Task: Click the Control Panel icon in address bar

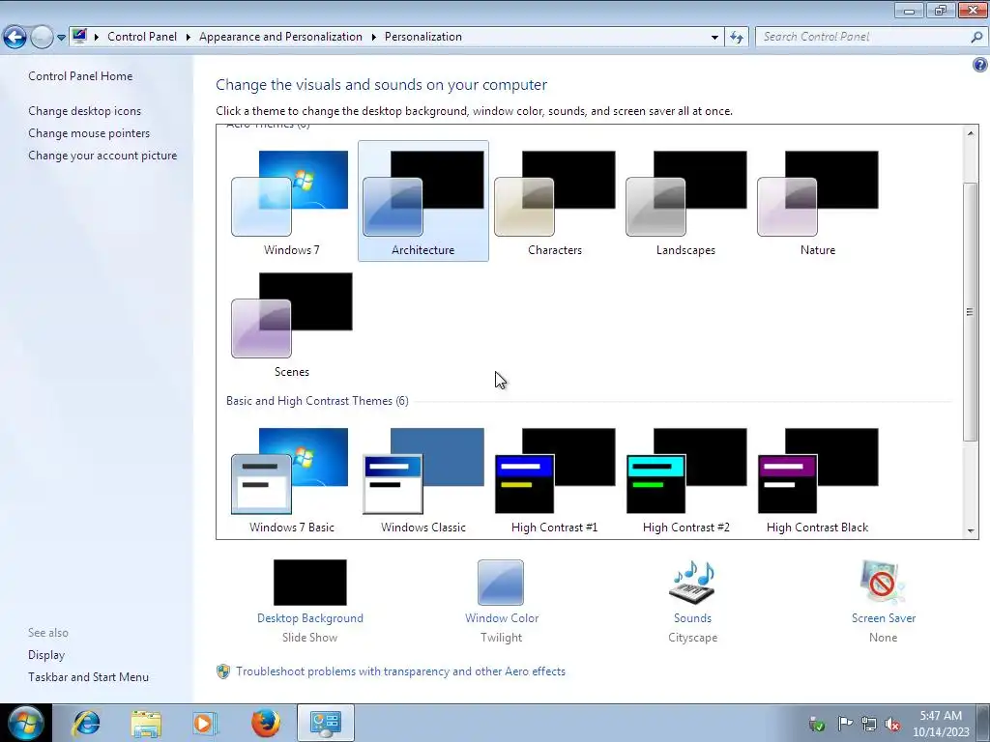Action: tap(79, 36)
